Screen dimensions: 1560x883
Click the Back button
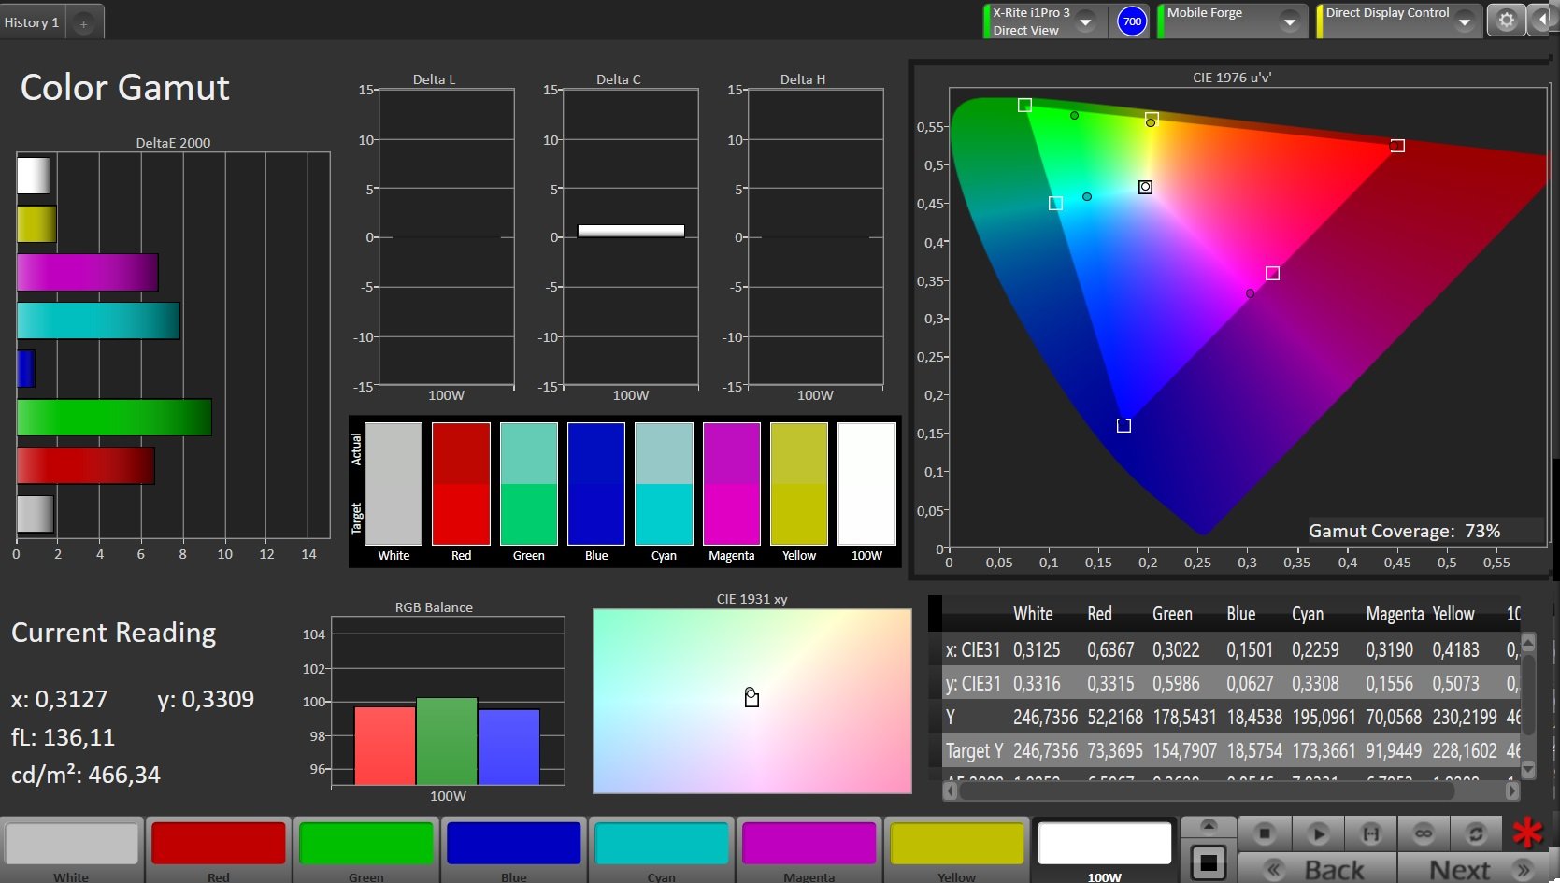coord(1317,869)
